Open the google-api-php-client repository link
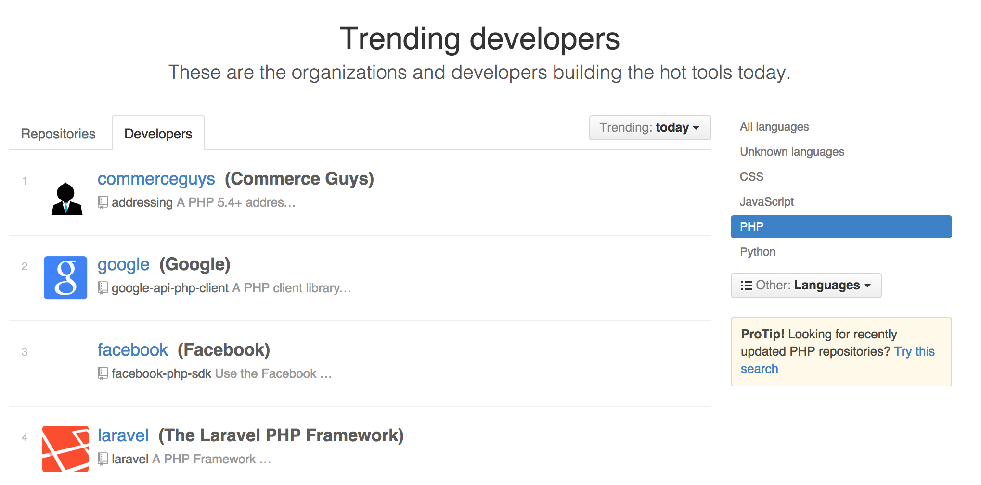This screenshot has width=981, height=485. 170,288
